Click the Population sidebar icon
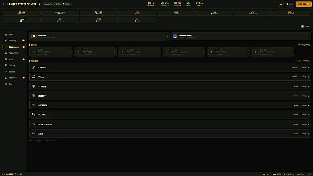This screenshot has height=176, width=313. click(6, 53)
